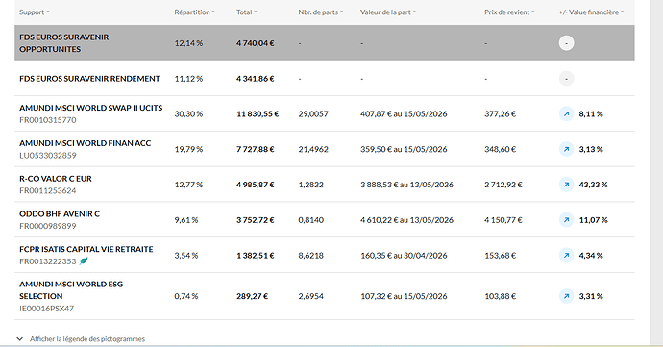Click total amount 7 727,88 €
Screen dimensions: 663x347
tap(256, 149)
